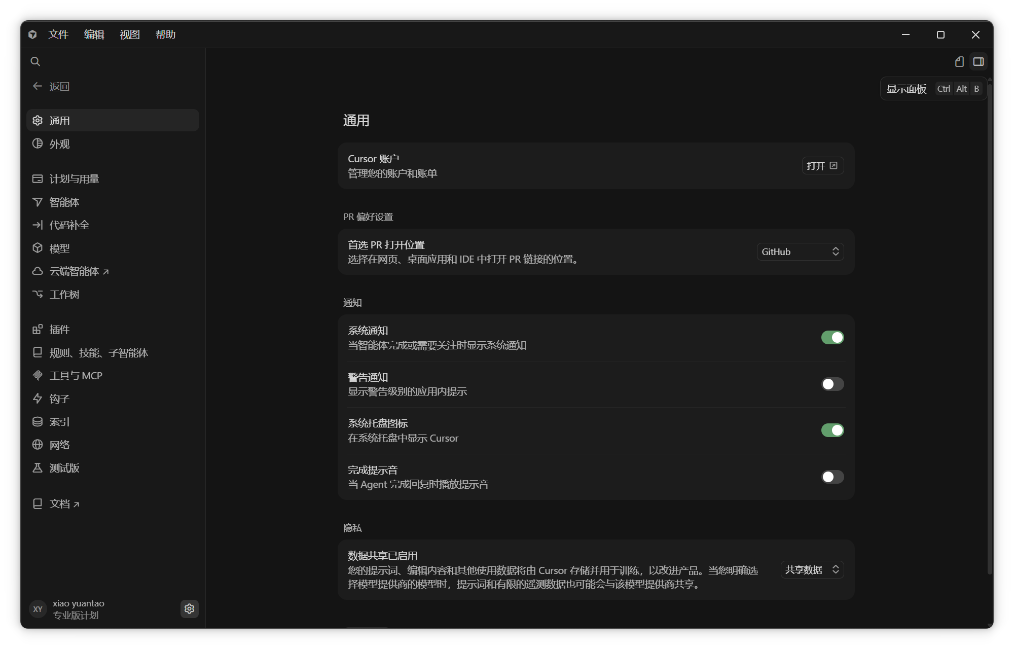
Task: Maximize the Cursor settings window
Action: [x=940, y=34]
